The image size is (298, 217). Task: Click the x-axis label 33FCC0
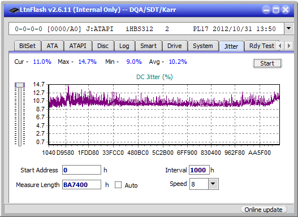pos(113,153)
